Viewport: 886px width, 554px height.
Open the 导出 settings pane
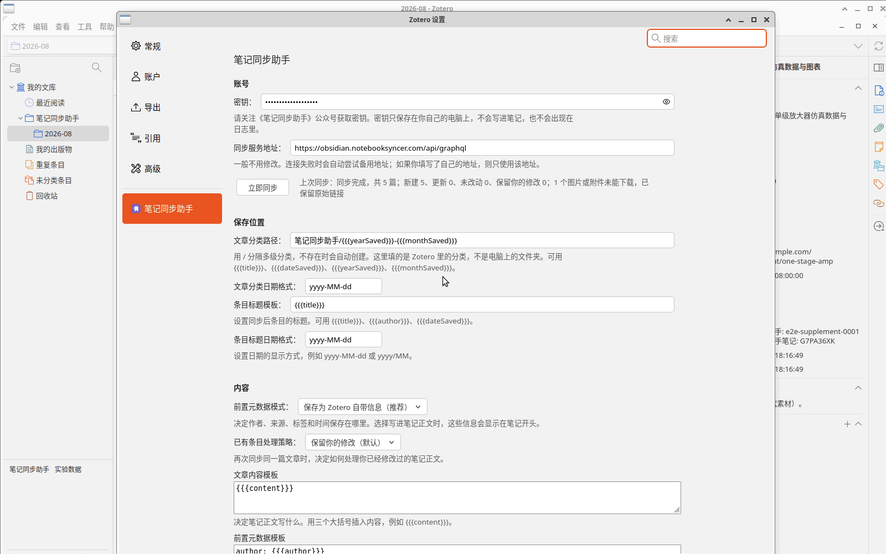(x=172, y=107)
